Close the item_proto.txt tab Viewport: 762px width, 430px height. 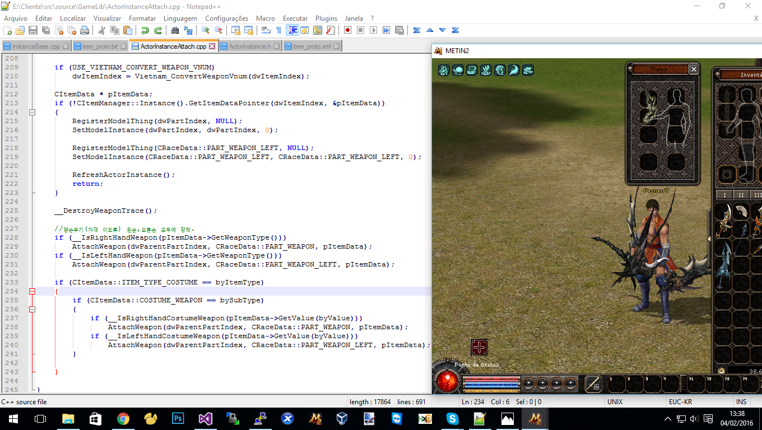(123, 46)
